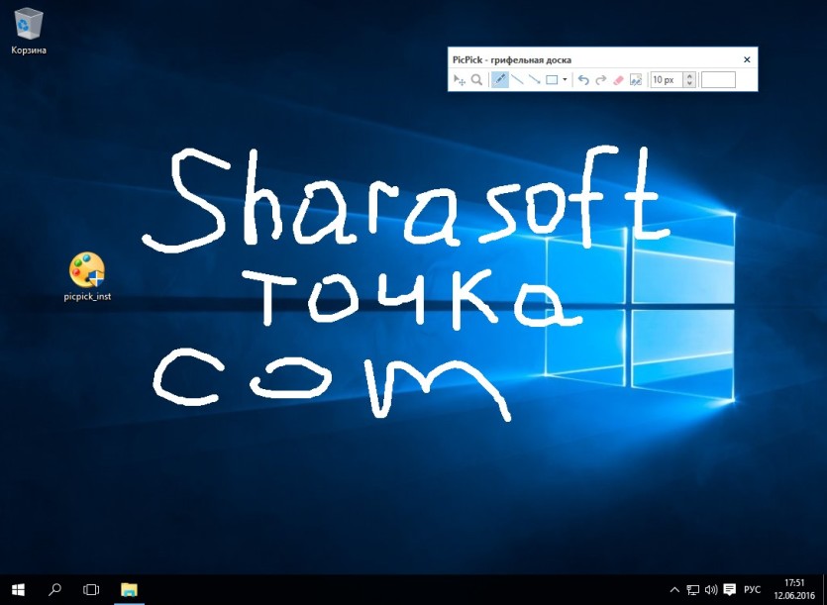Screen dimensions: 827x605
Task: Increase the pen width with the up arrow
Action: point(689,76)
